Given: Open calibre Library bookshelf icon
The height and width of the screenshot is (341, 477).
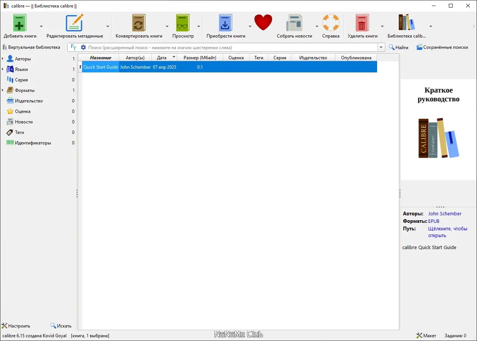Looking at the screenshot, I should coord(407,23).
